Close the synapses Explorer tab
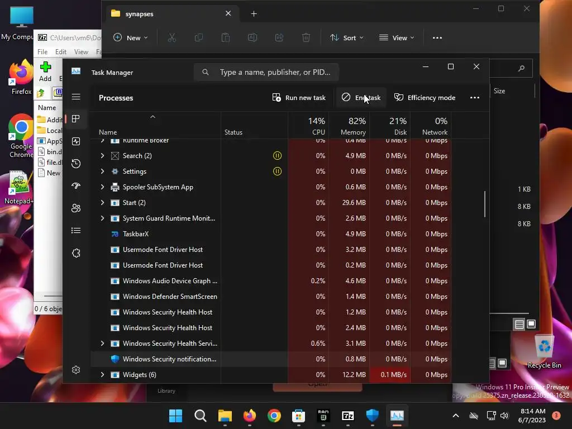The height and width of the screenshot is (429, 572). [x=228, y=13]
